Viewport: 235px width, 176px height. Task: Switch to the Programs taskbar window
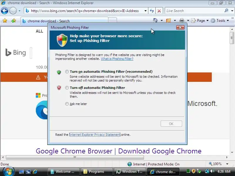click(97, 172)
